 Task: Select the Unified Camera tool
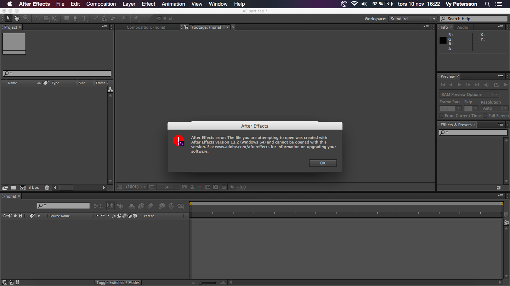coord(46,18)
